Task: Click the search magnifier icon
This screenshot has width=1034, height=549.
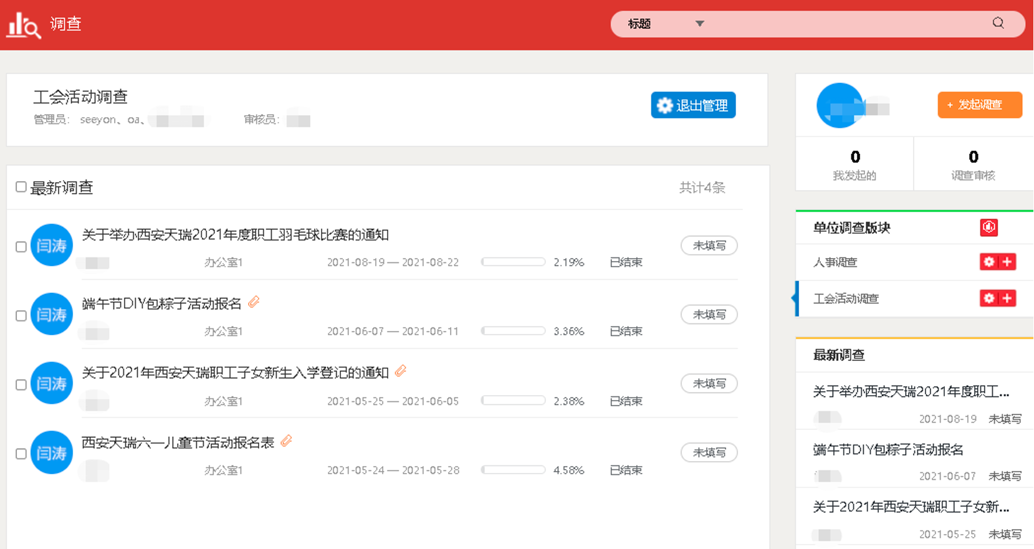Action: tap(998, 23)
